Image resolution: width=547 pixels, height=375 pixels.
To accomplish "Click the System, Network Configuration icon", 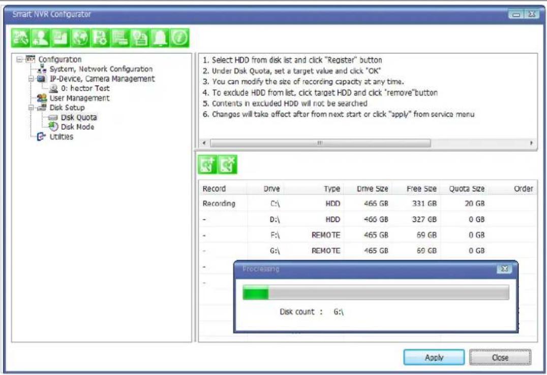I will [x=42, y=69].
